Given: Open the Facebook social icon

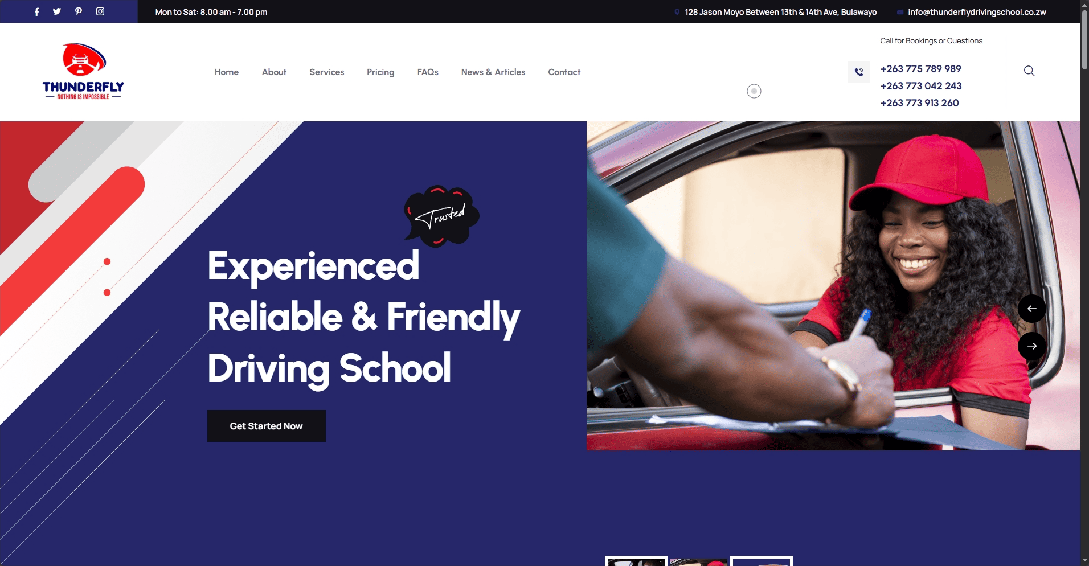Looking at the screenshot, I should (37, 11).
